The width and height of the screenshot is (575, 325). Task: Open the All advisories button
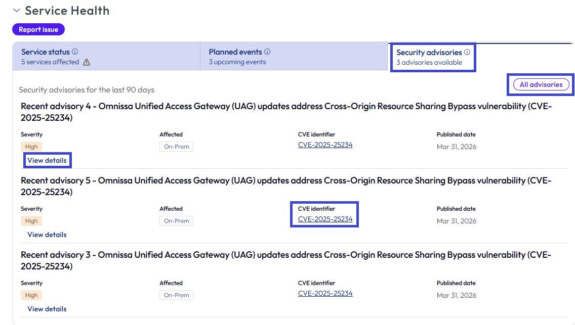pos(541,84)
